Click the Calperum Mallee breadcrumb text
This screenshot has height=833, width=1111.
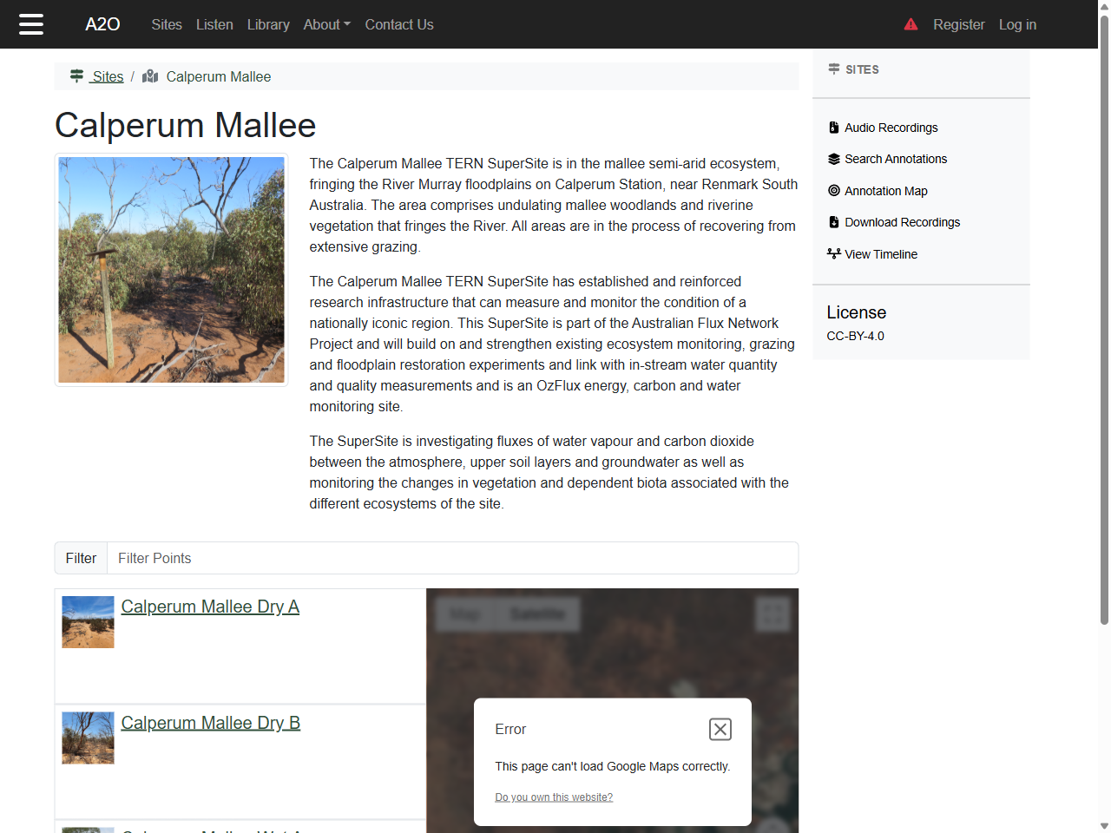pyautogui.click(x=219, y=76)
